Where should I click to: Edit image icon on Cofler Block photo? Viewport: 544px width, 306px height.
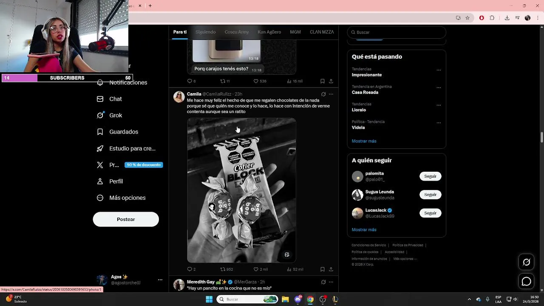(287, 255)
